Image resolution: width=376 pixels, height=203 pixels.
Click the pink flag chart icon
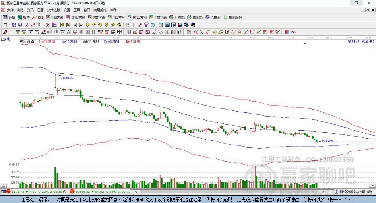point(54,25)
